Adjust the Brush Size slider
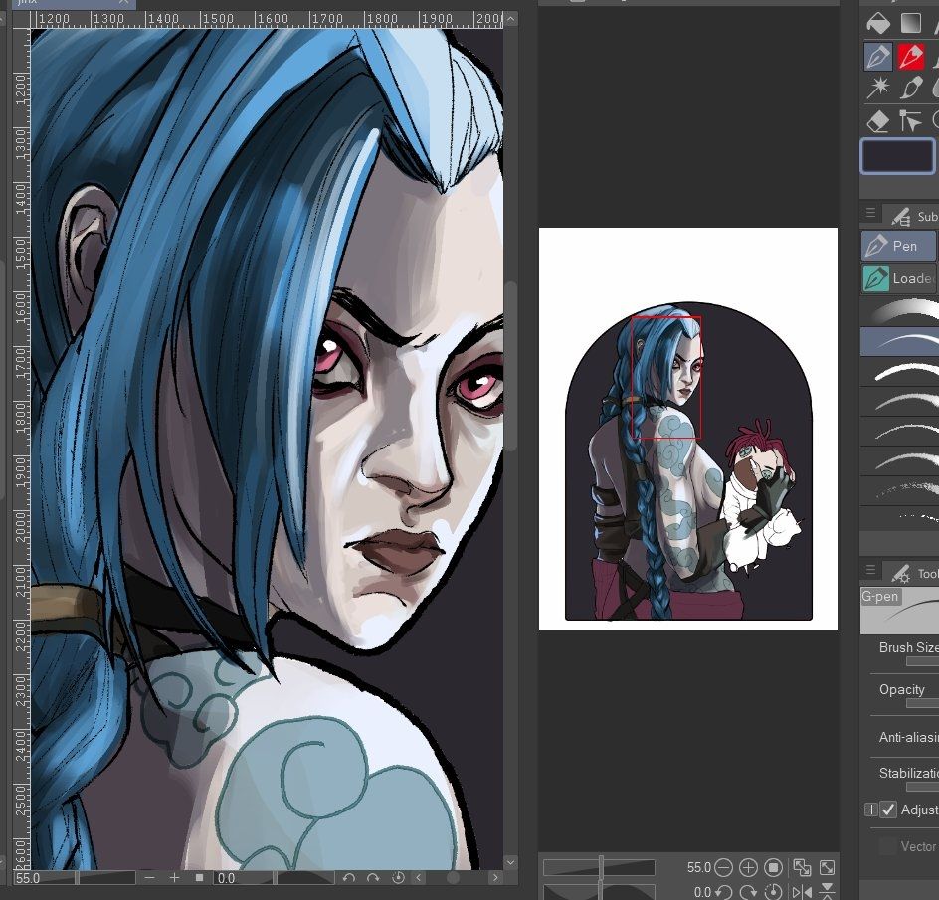 [x=922, y=661]
